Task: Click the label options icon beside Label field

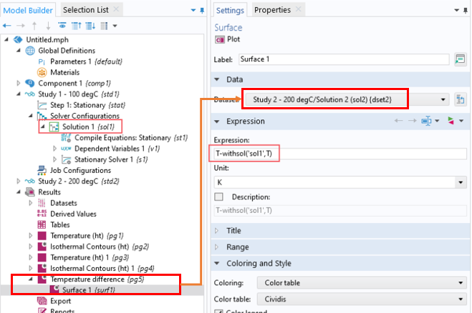Action: click(x=461, y=59)
